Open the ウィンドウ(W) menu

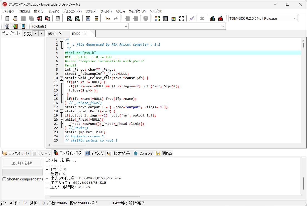137,11
